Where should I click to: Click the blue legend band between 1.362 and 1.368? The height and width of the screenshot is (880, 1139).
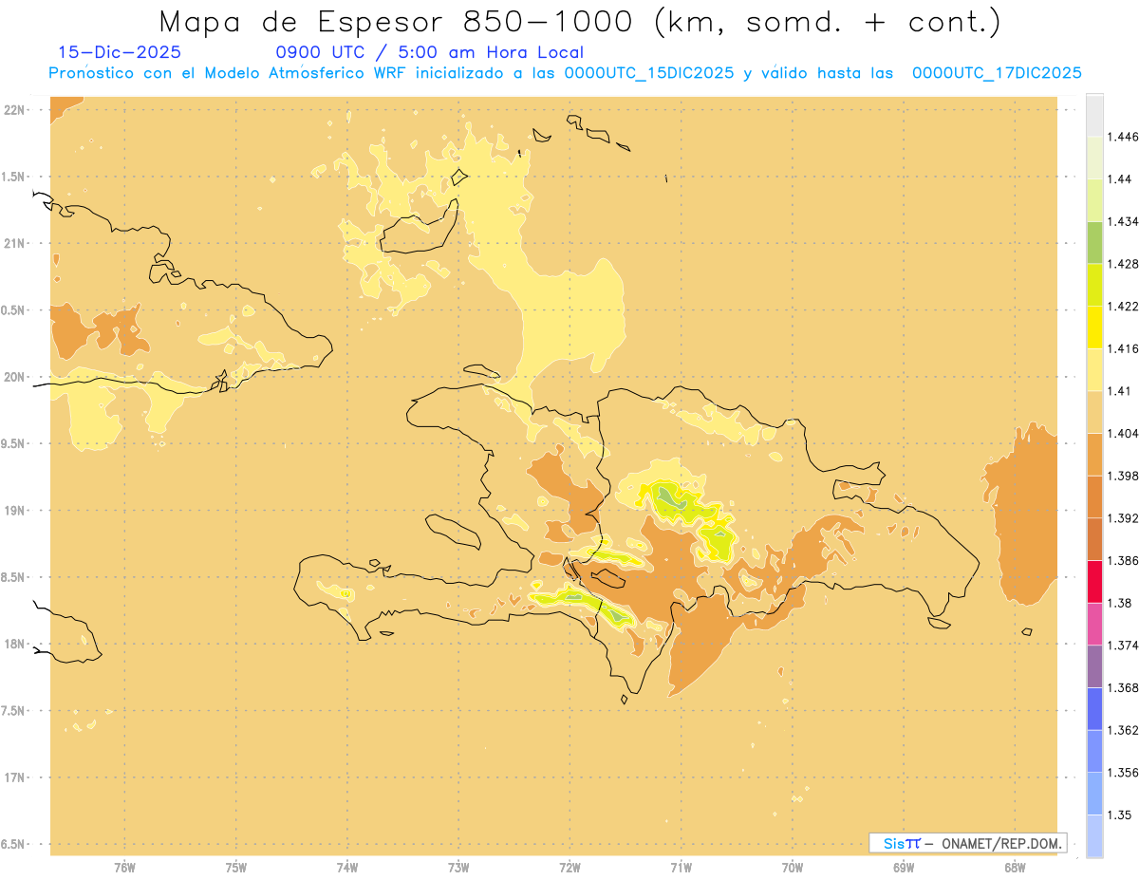click(1094, 708)
